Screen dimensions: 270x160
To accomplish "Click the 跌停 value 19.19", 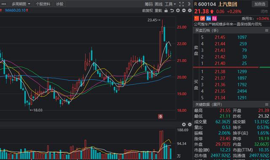I will (264, 139).
